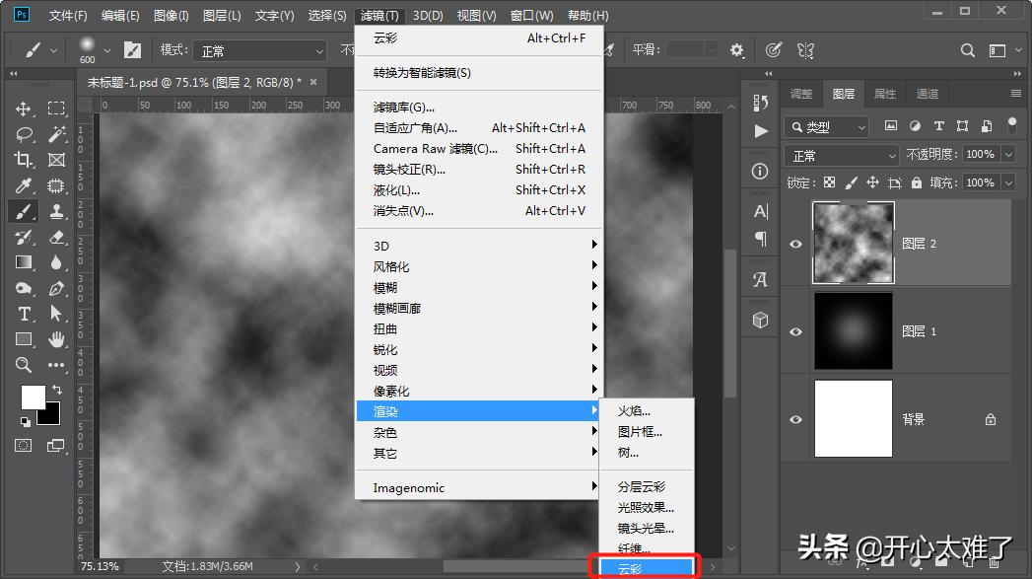Open the blend mode dropdown showing 正常
Viewport: 1032px width, 579px height.
pos(840,155)
